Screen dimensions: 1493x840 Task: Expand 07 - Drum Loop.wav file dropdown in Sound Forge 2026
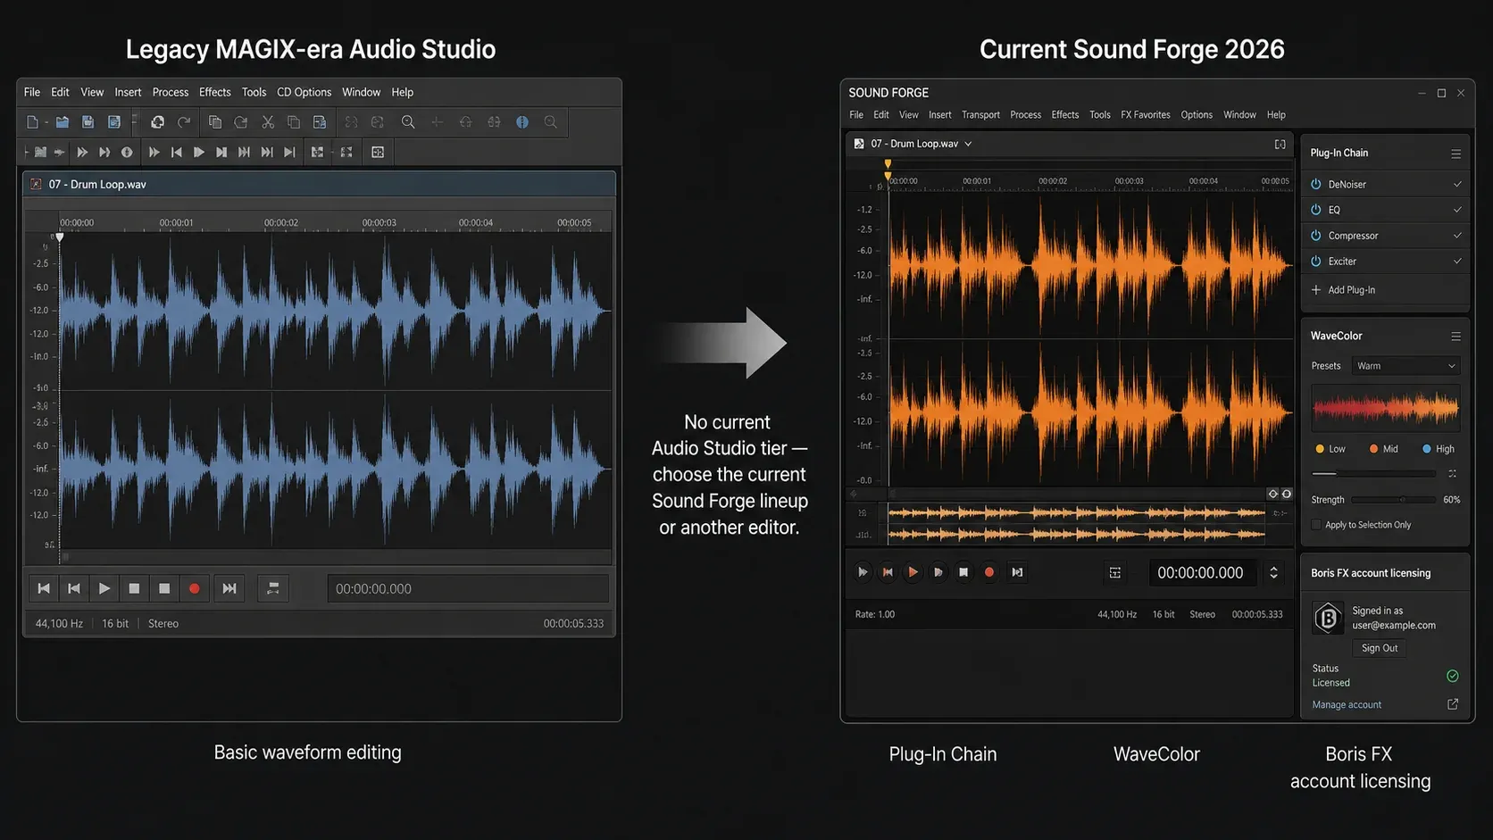[968, 144]
